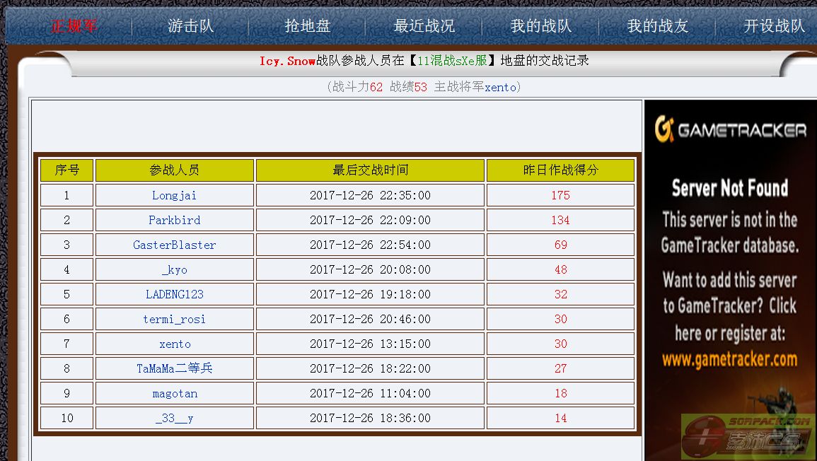
Task: Click the 最后交战时间 column header
Action: [370, 170]
